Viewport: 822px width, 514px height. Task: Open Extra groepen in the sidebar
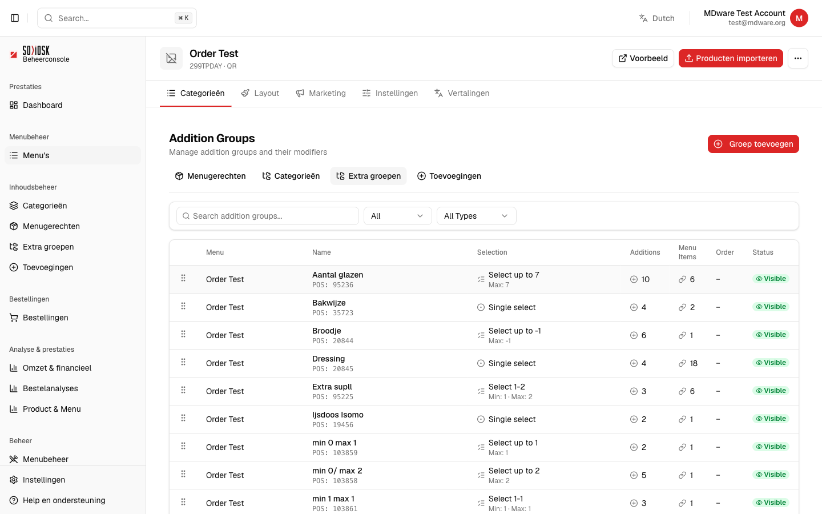[x=72, y=247]
